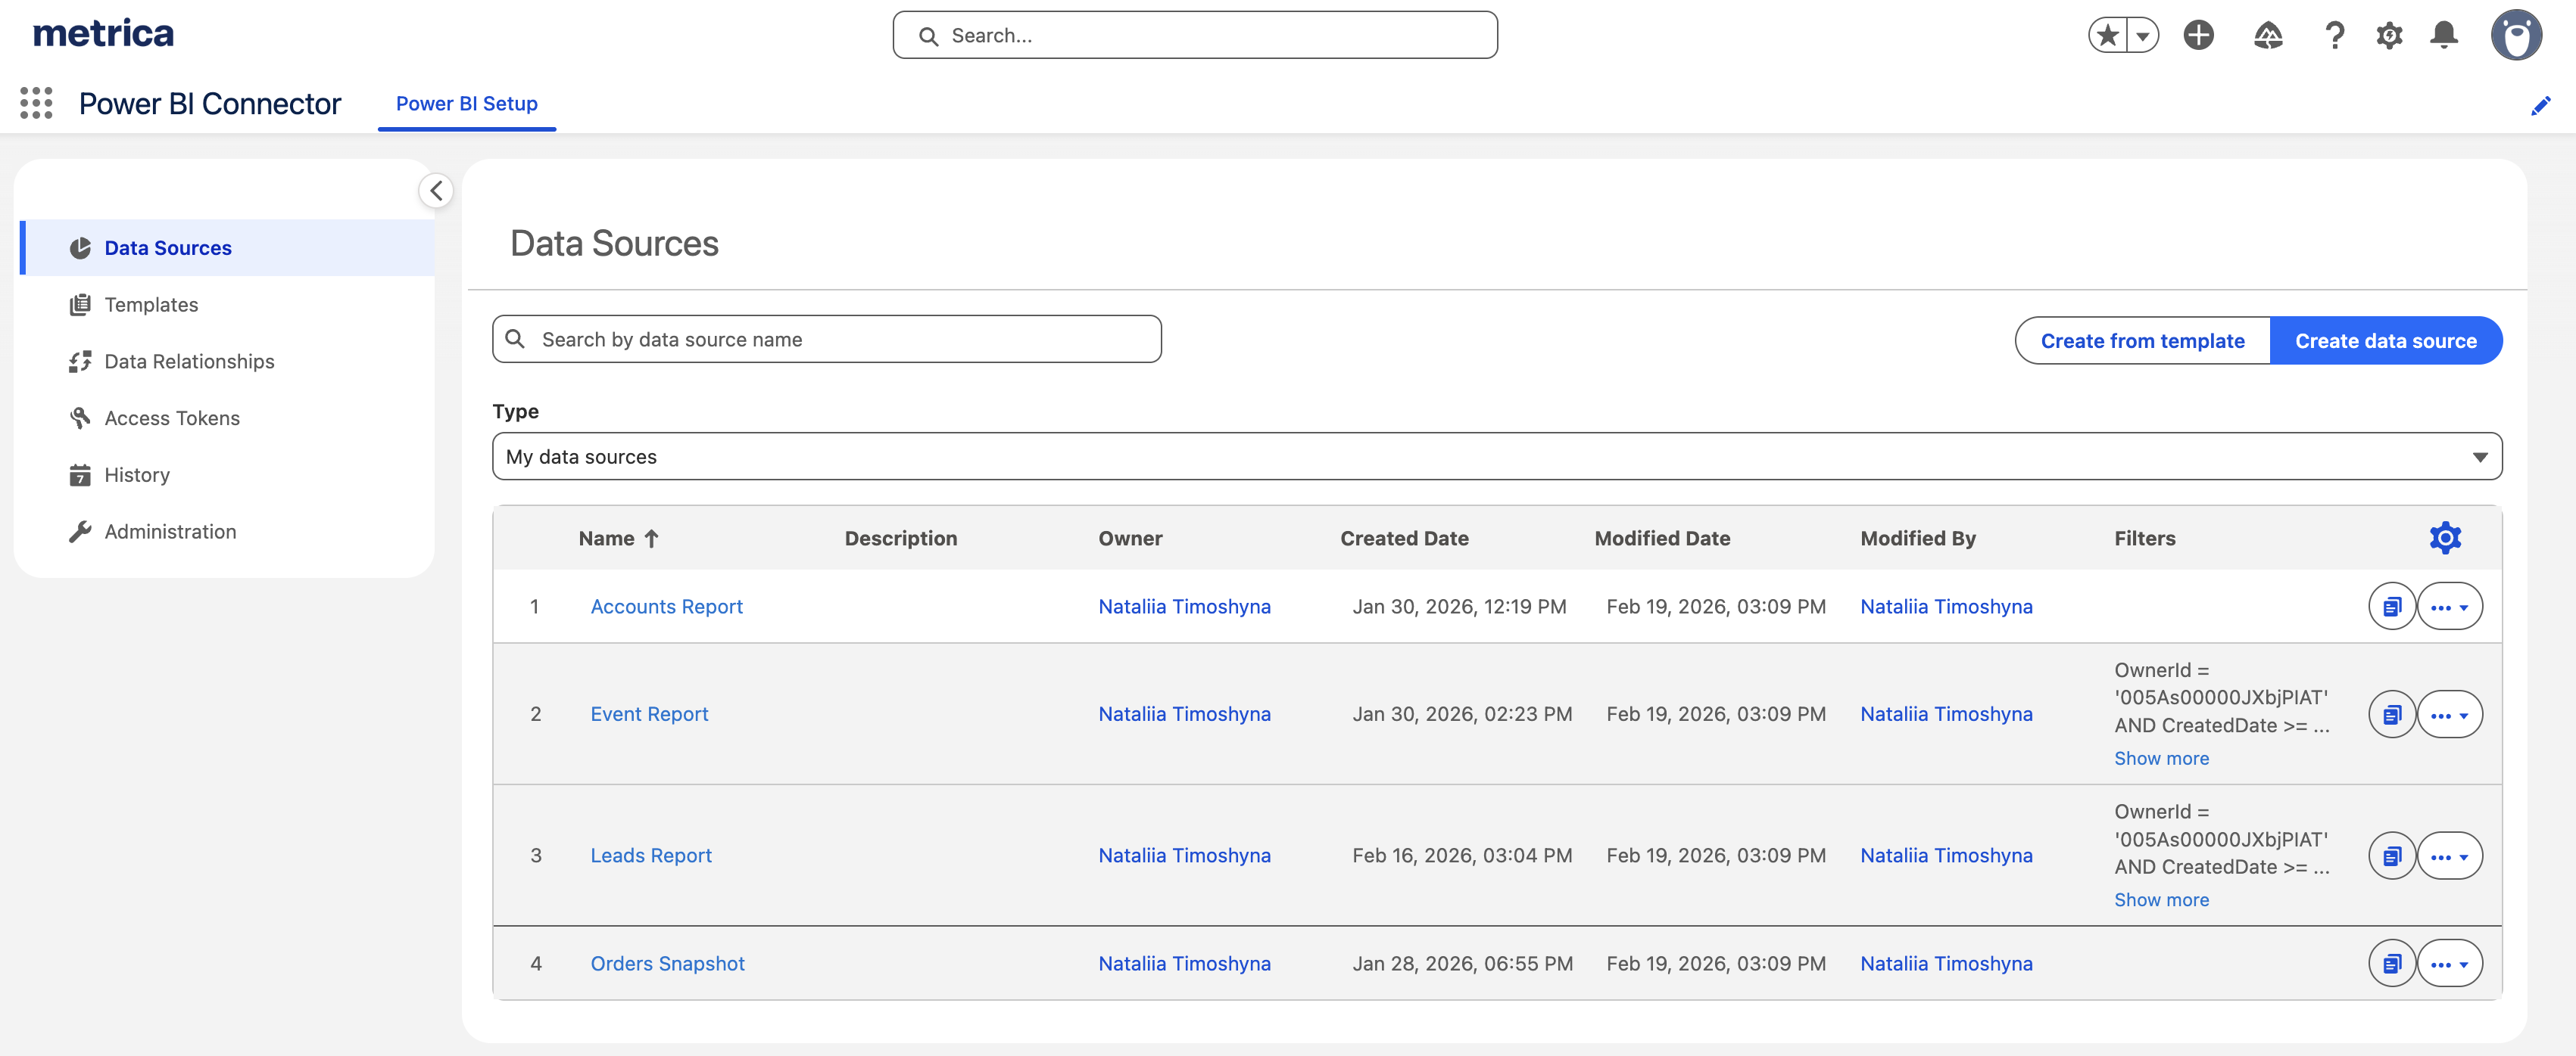Click copy icon for Orders Snapshot row
2576x1056 pixels.
click(2391, 963)
